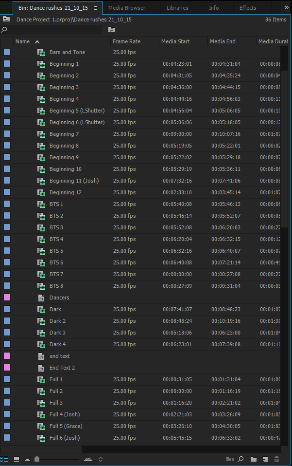This screenshot has width=292, height=466.
Task: Click the Find magnifier icon in bottom toolbar
Action: 240,459
